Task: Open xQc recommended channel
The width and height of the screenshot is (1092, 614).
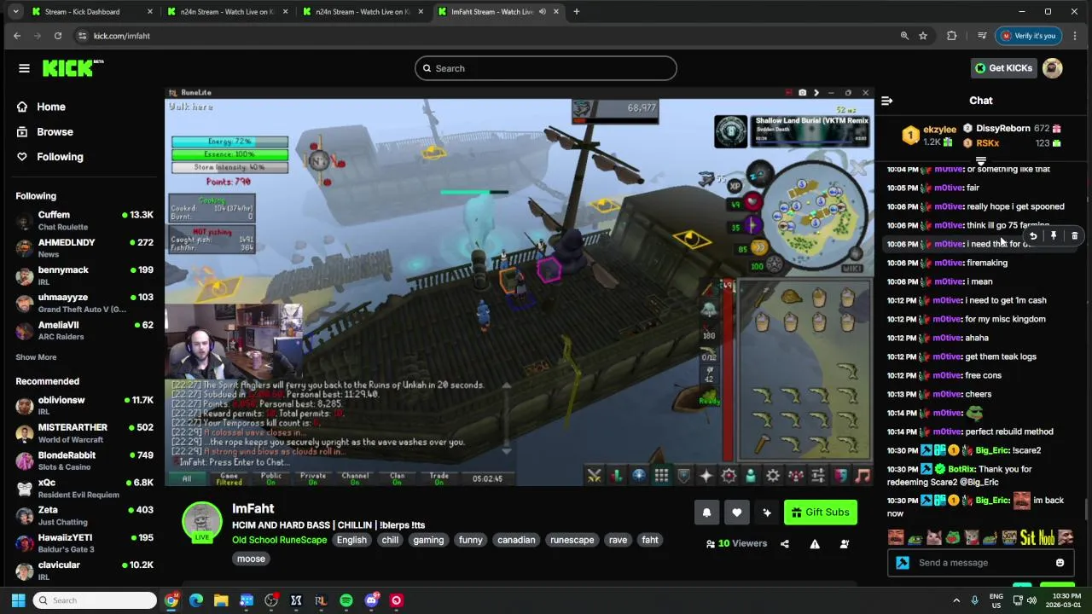Action: pos(84,489)
